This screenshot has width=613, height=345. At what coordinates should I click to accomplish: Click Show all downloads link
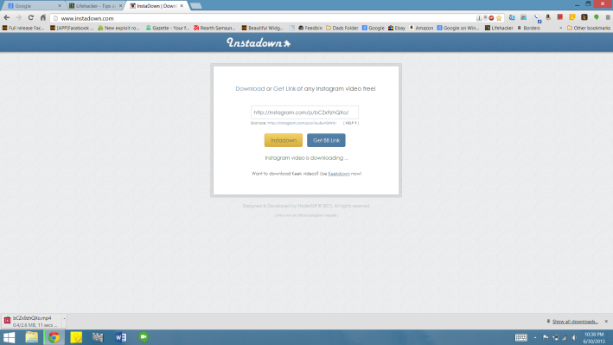pyautogui.click(x=575, y=322)
